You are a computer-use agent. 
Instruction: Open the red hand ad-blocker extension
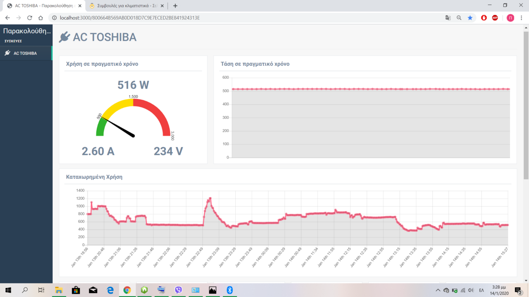(484, 18)
